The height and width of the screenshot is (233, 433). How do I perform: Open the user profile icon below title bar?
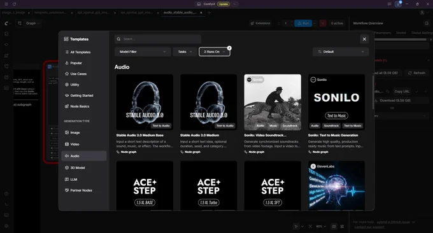tap(422, 13)
